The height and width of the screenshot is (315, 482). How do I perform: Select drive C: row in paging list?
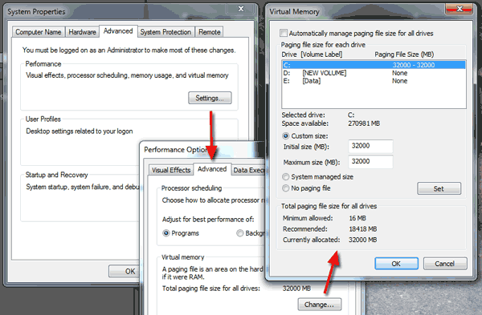(x=374, y=65)
